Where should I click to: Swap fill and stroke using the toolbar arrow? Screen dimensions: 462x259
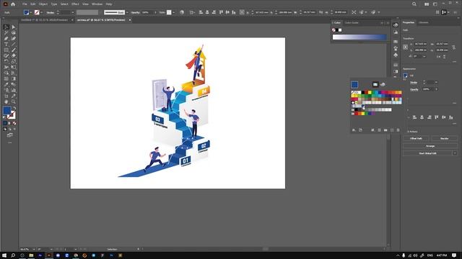pyautogui.click(x=14, y=109)
